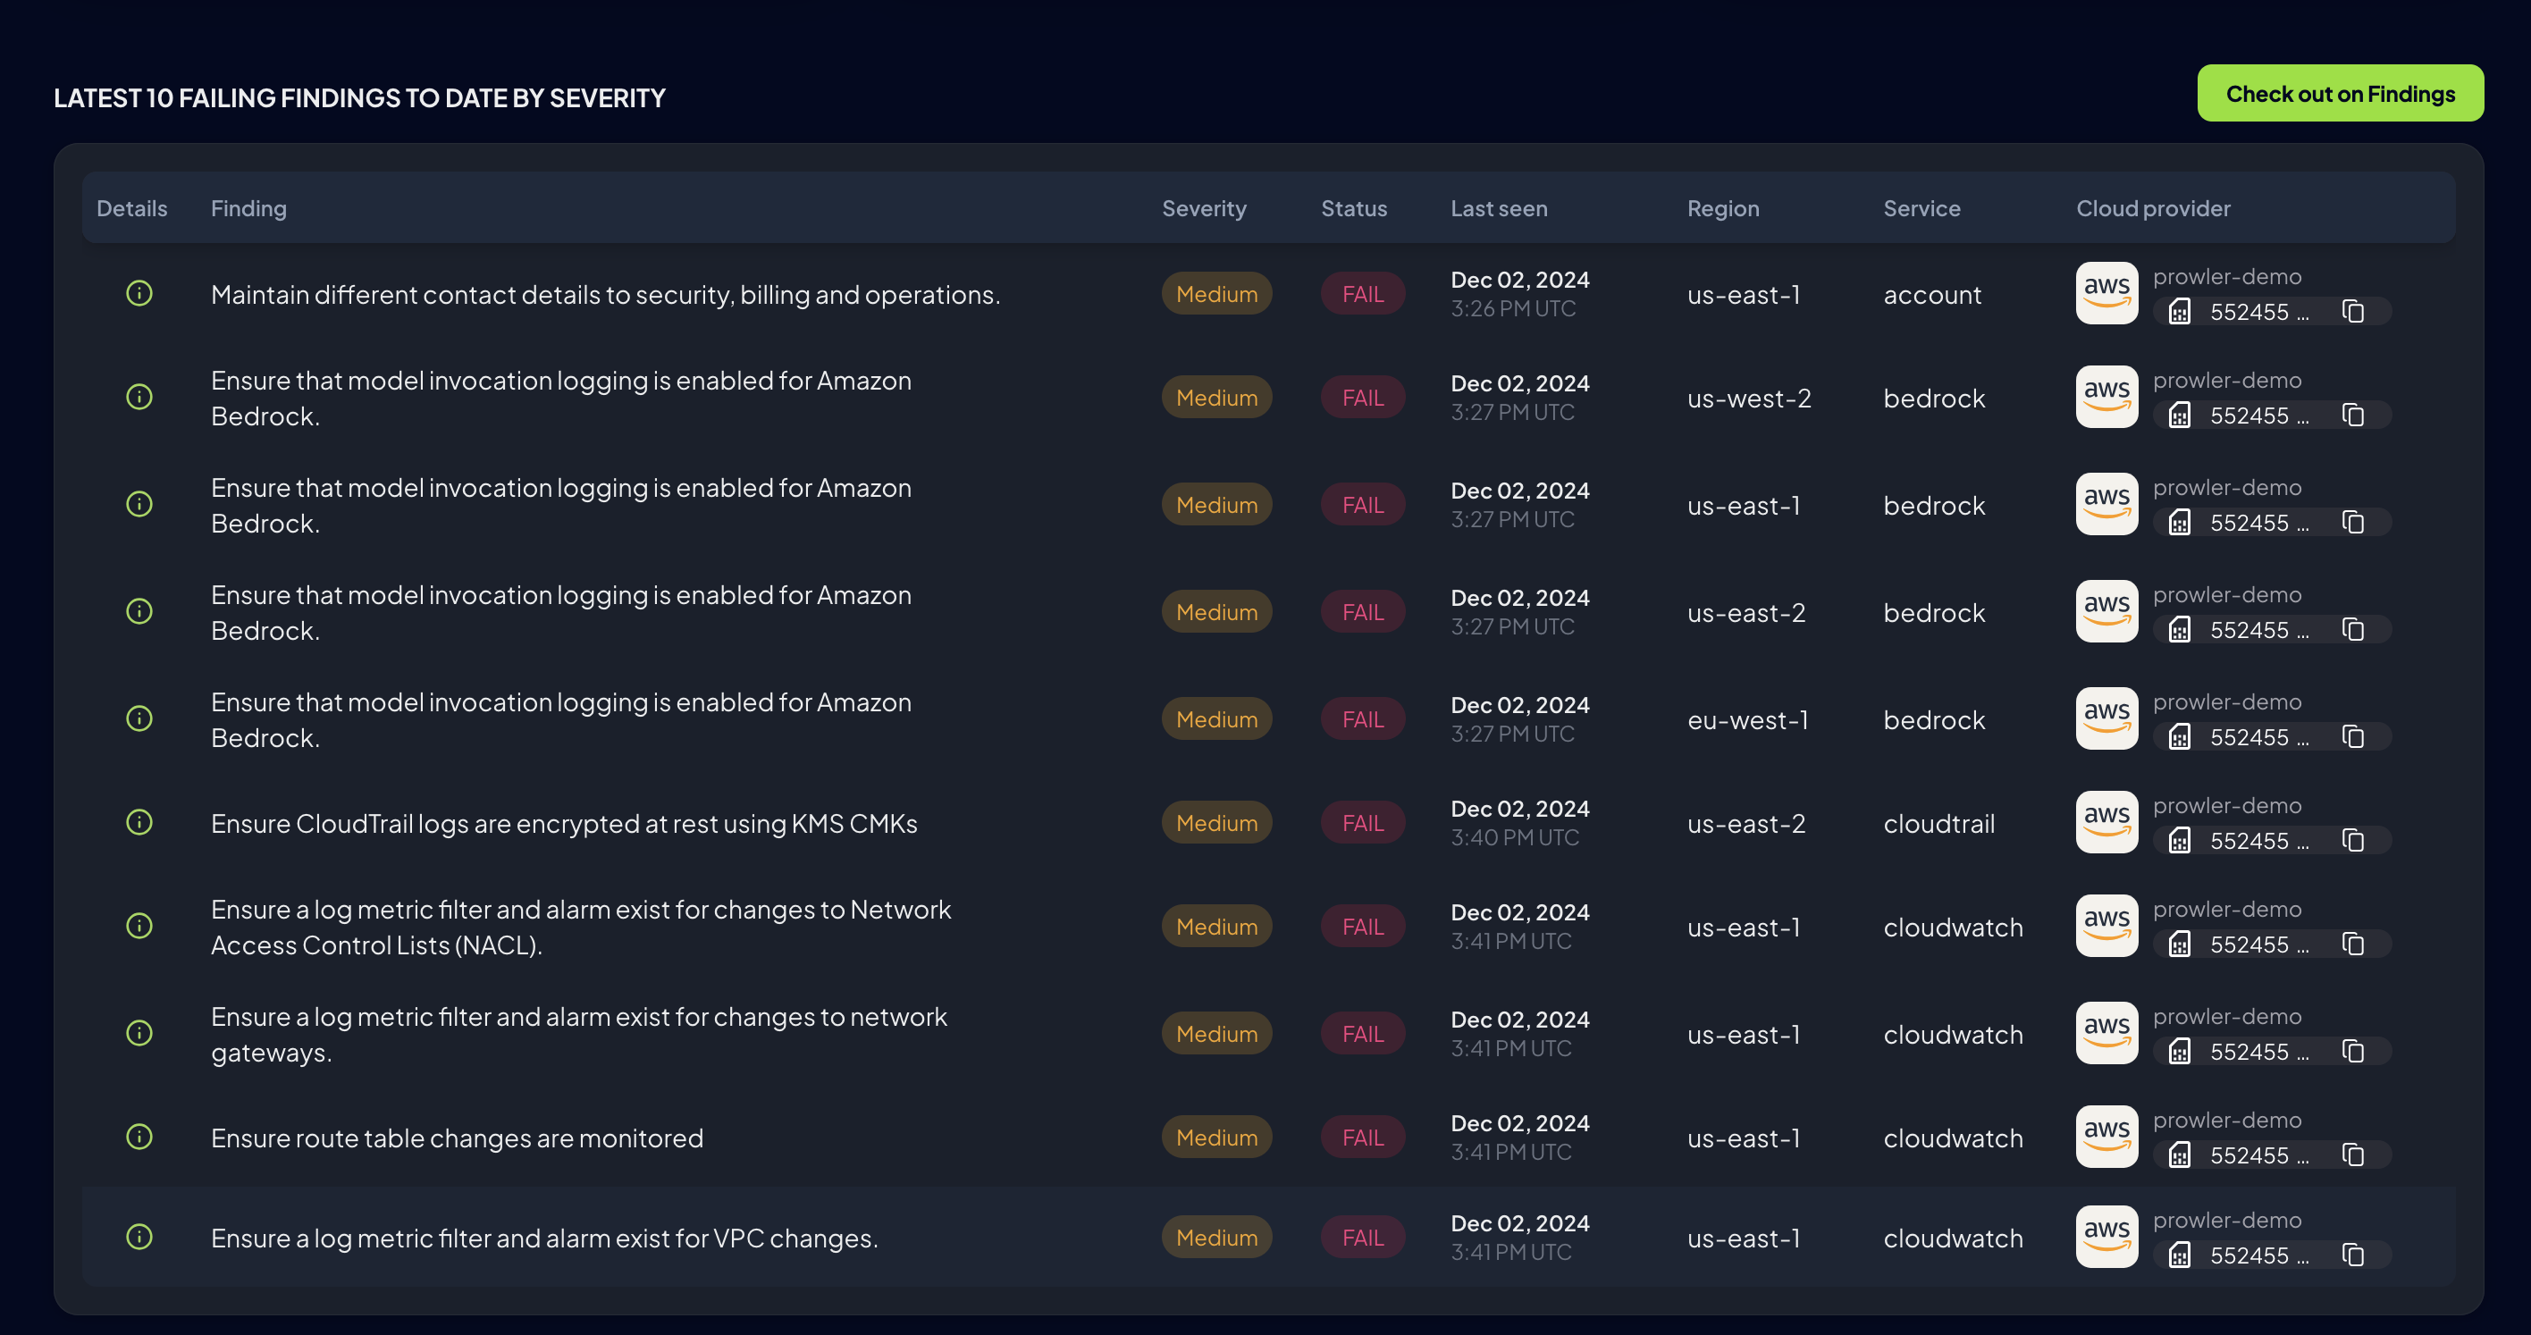Click account ID icon in VPC changes row
The width and height of the screenshot is (2531, 1335).
2179,1255
